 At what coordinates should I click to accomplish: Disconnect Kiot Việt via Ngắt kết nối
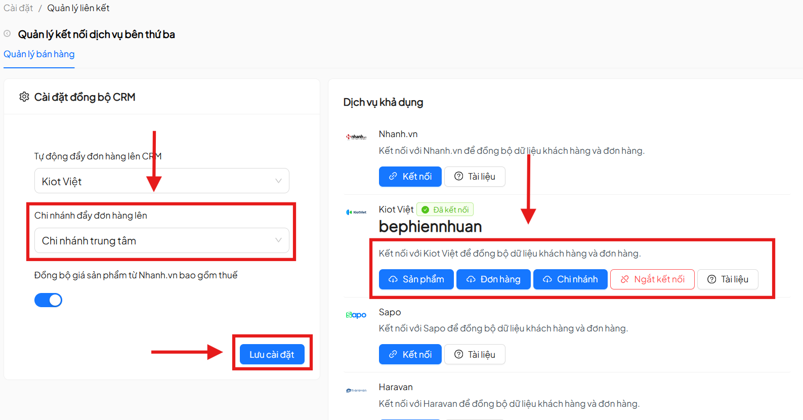click(x=652, y=279)
